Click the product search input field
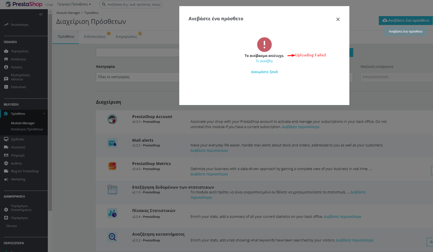 pyautogui.click(x=131, y=4)
